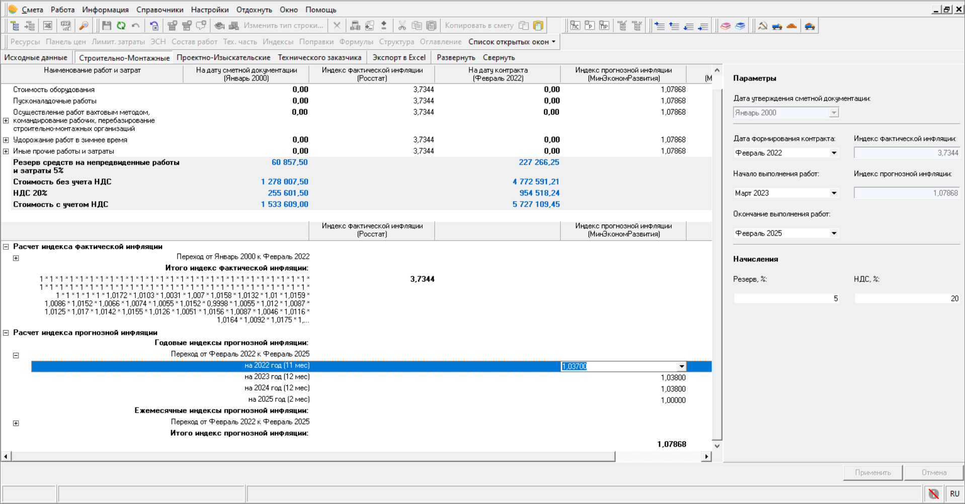Click the PDF export toolbar icon
The height and width of the screenshot is (504, 965).
[x=66, y=26]
